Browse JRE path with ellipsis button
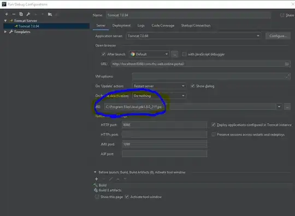The width and height of the screenshot is (295, 216). [x=287, y=107]
